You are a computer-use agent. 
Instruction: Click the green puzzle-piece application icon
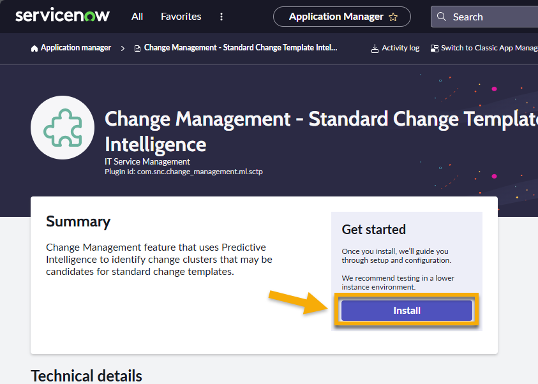tap(62, 127)
